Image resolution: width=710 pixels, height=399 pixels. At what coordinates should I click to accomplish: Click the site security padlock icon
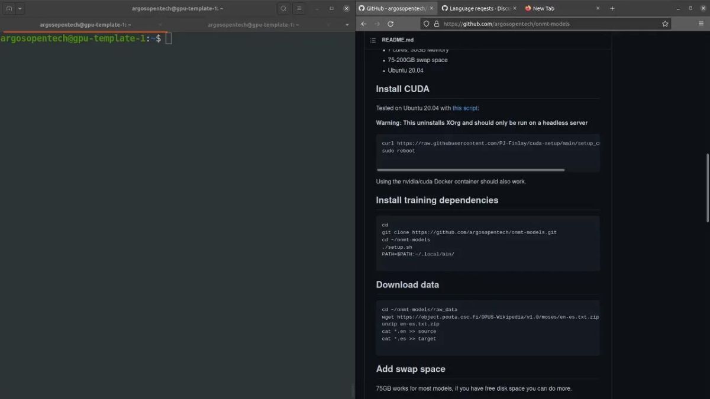point(437,24)
